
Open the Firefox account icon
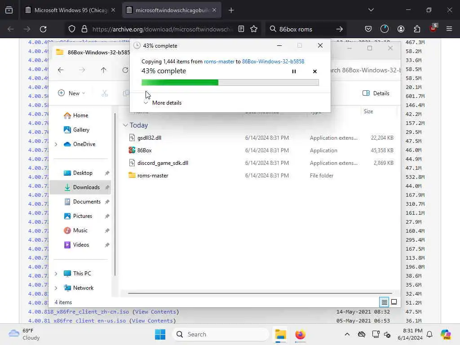(401, 29)
